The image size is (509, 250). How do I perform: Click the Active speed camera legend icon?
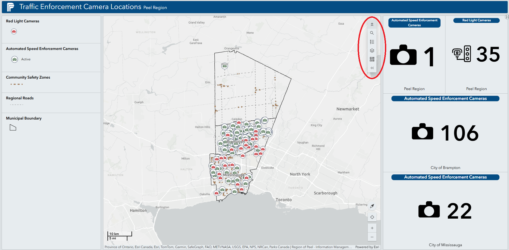tap(14, 59)
